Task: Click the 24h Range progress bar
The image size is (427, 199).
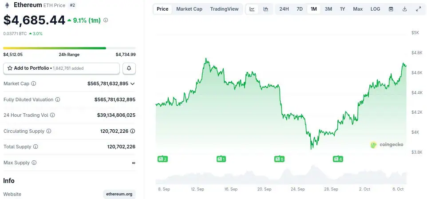Action: click(x=69, y=48)
